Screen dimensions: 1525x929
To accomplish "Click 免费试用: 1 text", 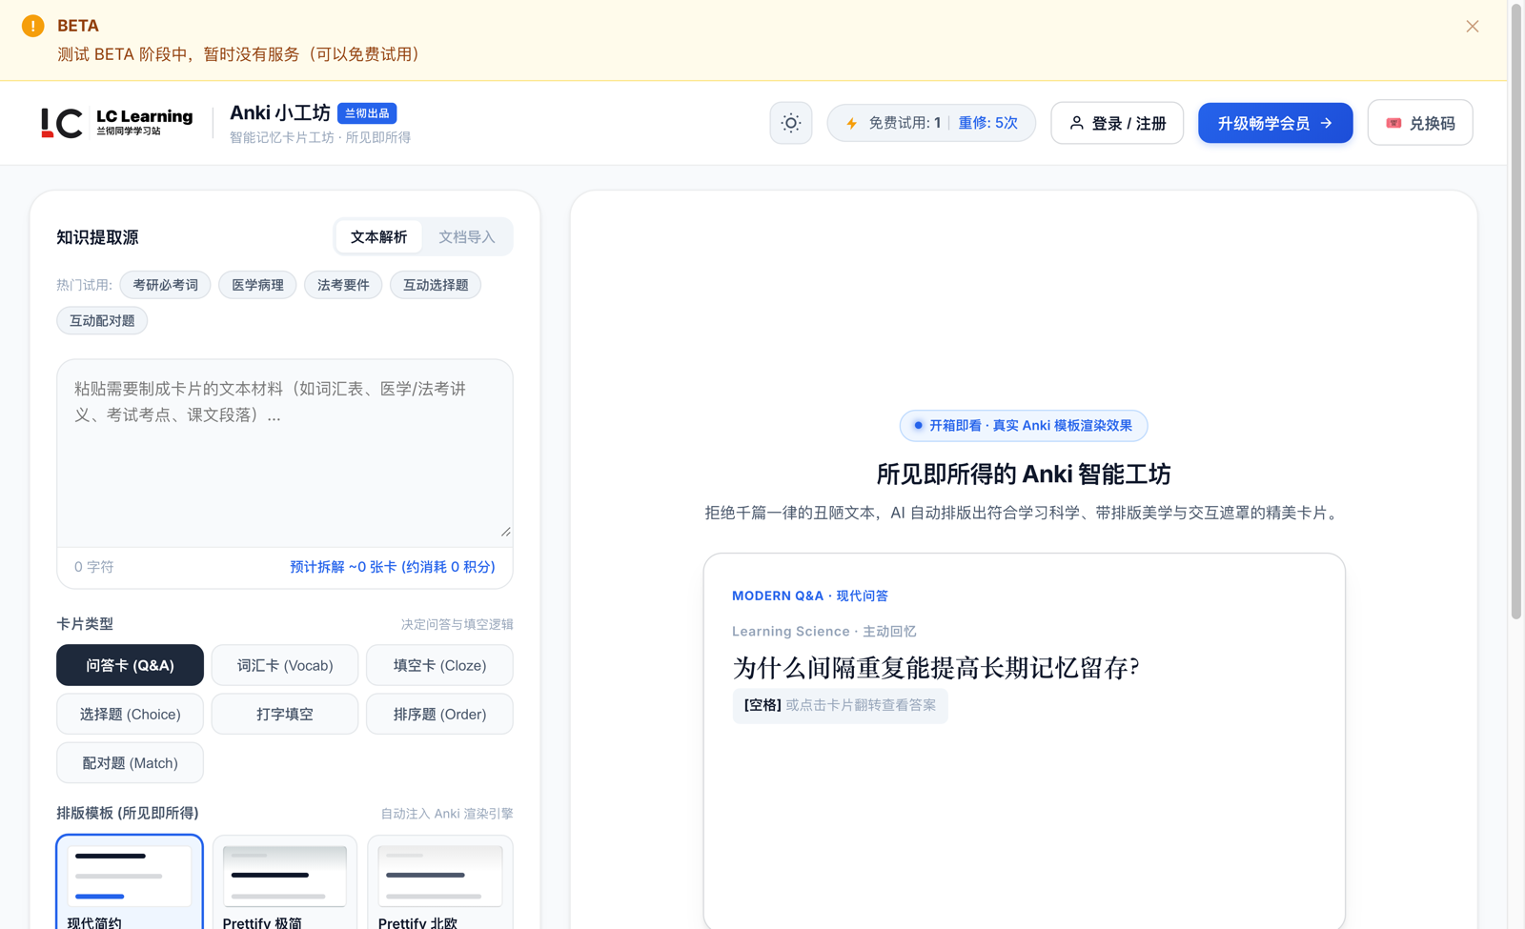I will 905,123.
